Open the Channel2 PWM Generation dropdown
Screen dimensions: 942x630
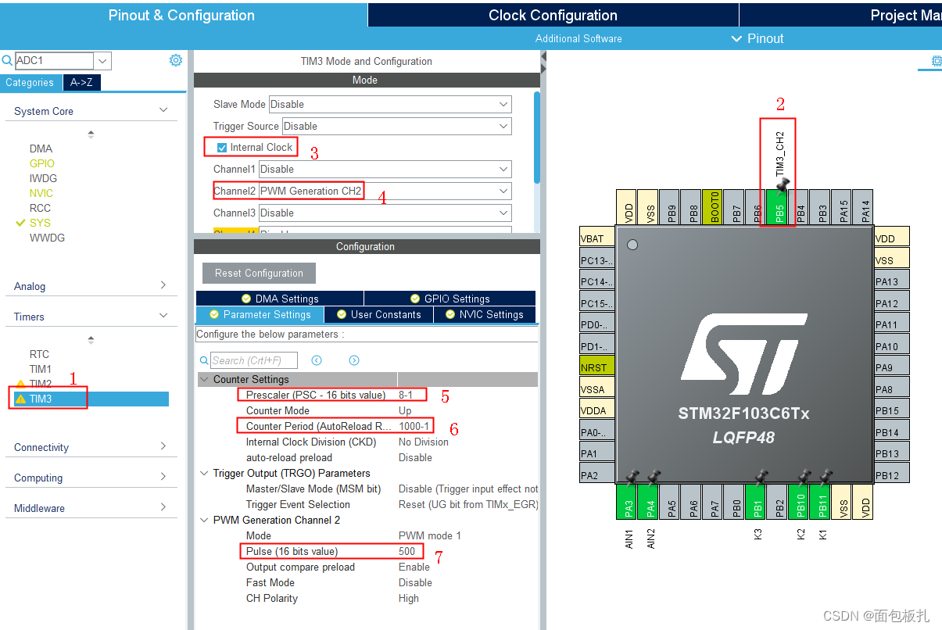click(385, 191)
